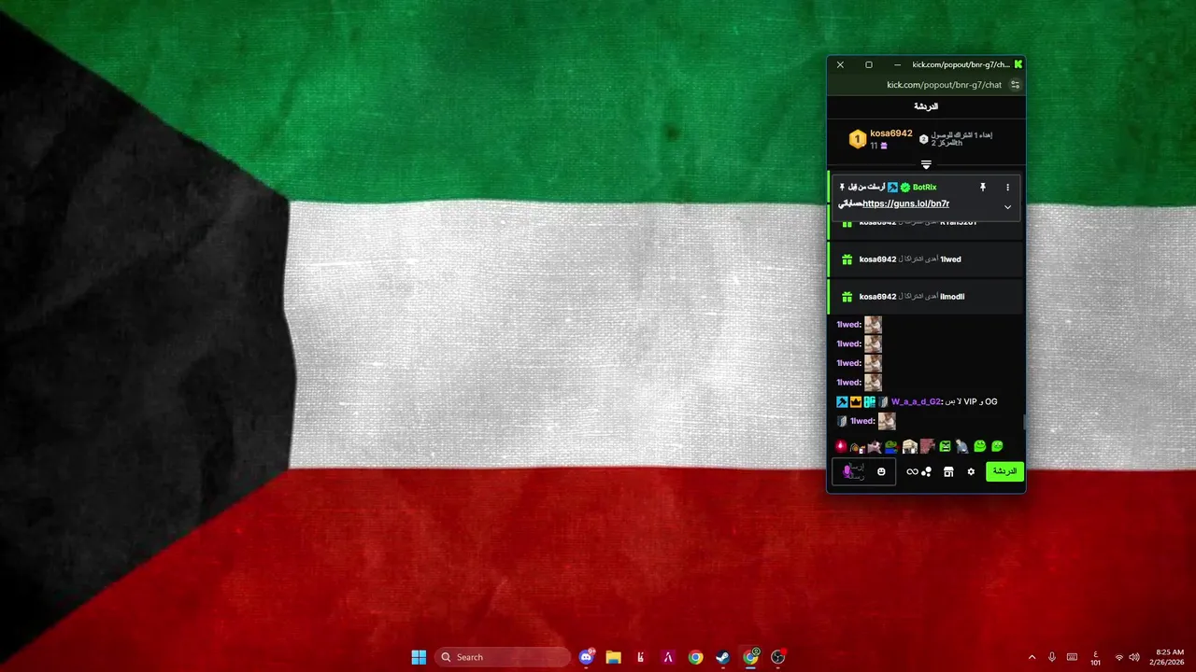Viewport: 1196px width, 672px height.
Task: Open the pinned message three-dot options
Action: pos(1007,188)
